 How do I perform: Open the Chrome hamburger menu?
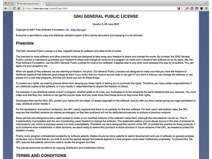[x=206, y=8]
